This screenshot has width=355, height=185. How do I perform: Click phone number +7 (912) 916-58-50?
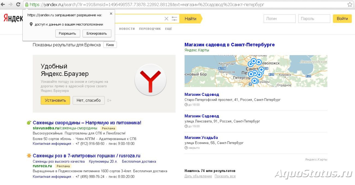(x=90, y=144)
